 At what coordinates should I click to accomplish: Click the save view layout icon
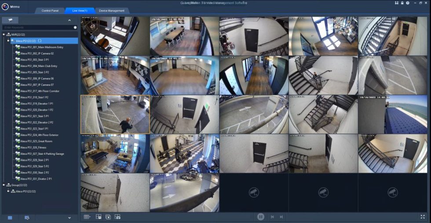[x=99, y=217]
